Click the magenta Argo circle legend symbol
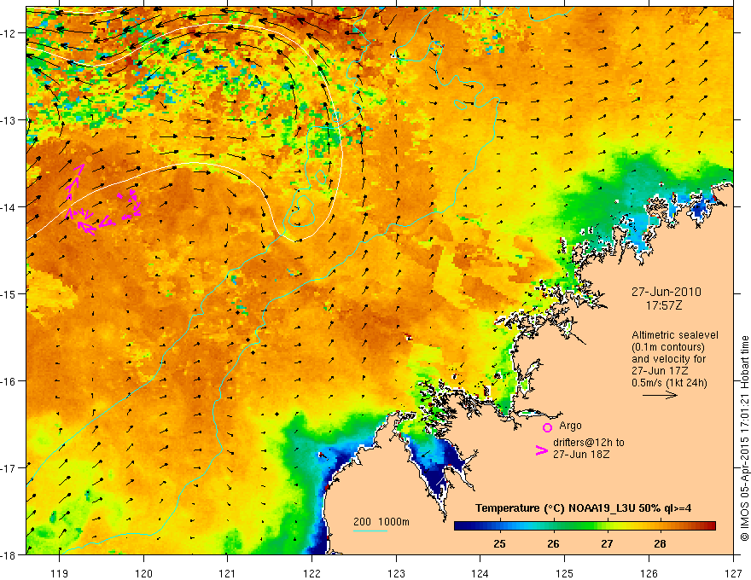Image resolution: width=751 pixels, height=580 pixels. pos(547,427)
